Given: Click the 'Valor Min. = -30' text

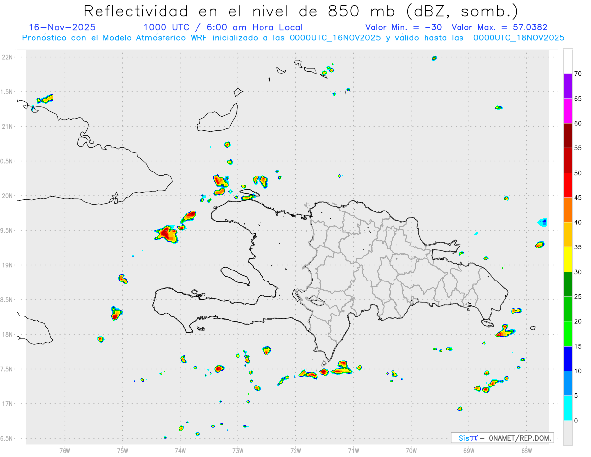Looking at the screenshot, I should (x=403, y=27).
